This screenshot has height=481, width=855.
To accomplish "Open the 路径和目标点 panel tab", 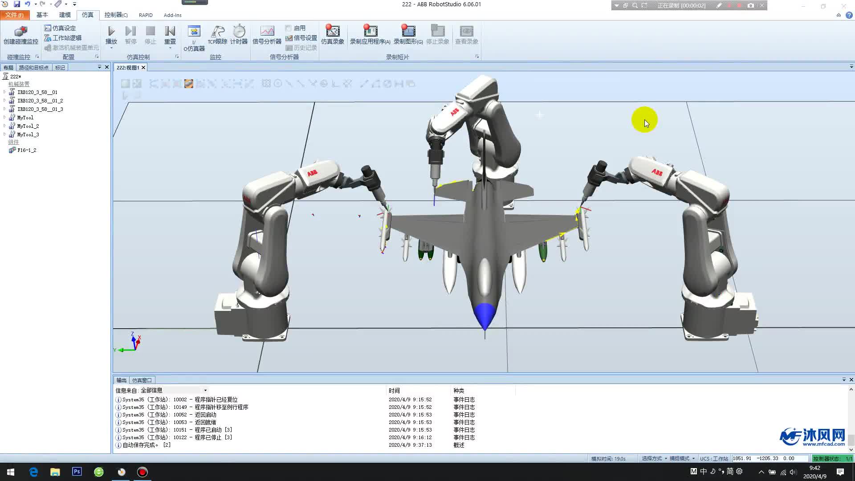I will tap(34, 67).
